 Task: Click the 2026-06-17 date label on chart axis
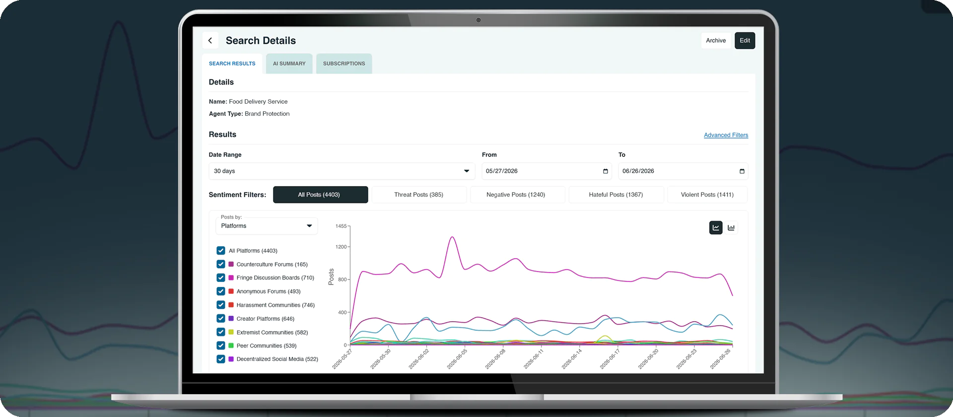click(610, 359)
